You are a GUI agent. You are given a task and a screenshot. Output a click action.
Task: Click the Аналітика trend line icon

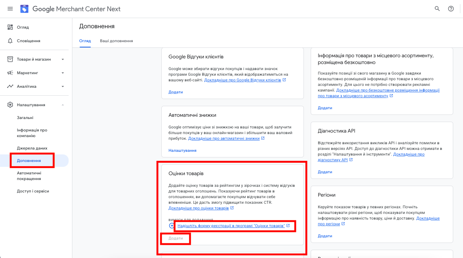(10, 86)
